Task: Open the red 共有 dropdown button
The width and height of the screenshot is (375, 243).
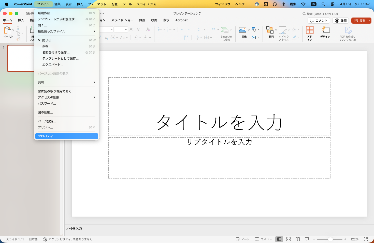Action: [x=361, y=21]
